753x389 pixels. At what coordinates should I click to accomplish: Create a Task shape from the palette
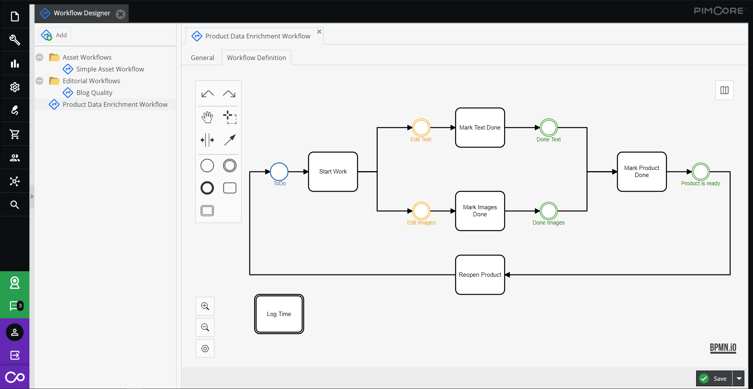[x=229, y=188]
